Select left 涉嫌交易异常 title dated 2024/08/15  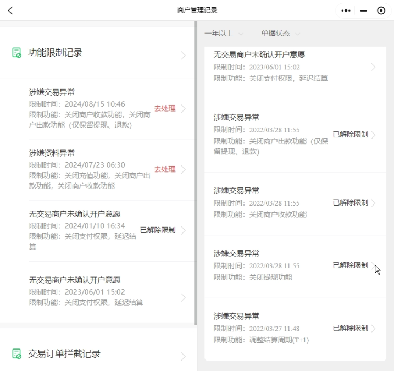[x=52, y=92]
